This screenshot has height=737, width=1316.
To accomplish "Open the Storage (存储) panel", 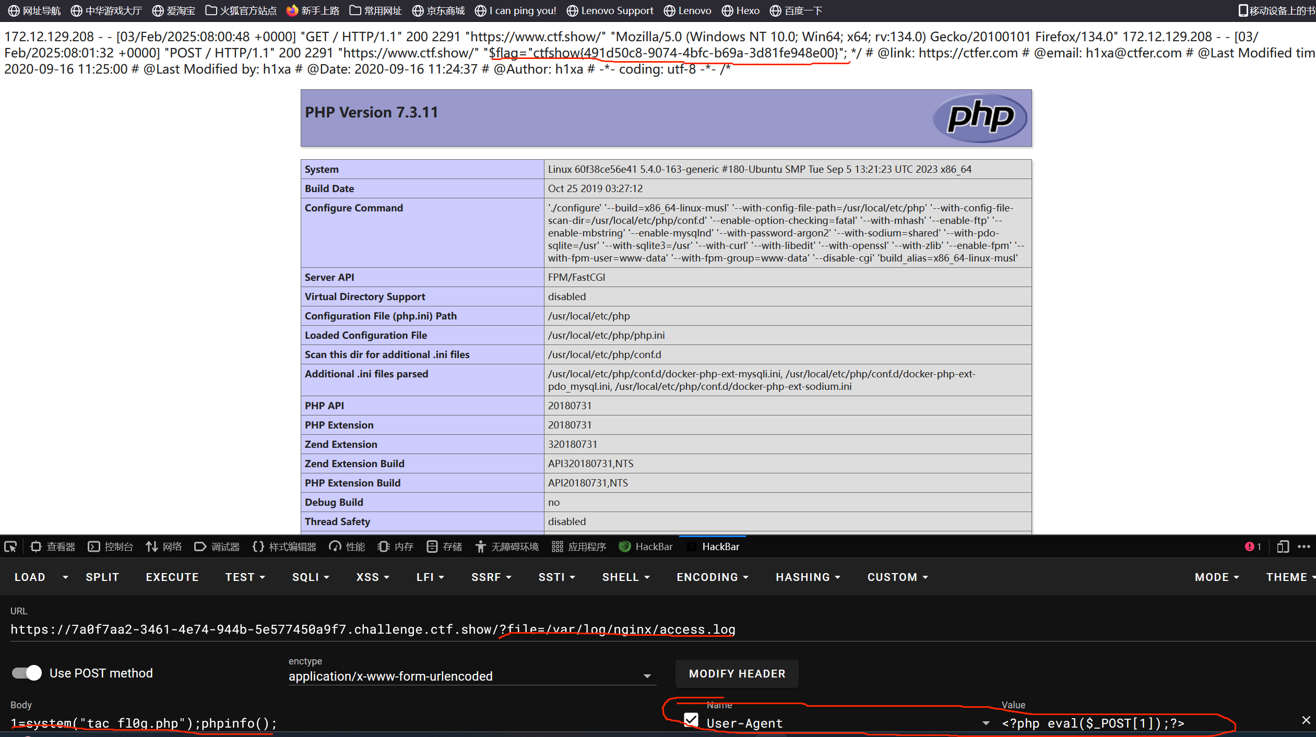I will (x=445, y=546).
